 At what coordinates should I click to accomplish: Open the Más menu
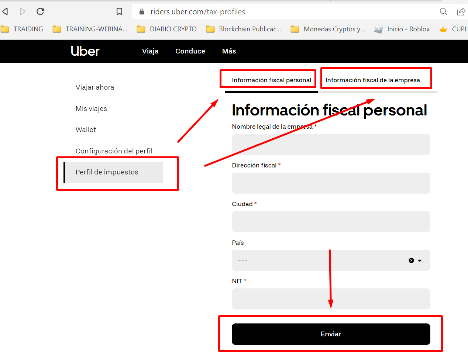click(229, 51)
